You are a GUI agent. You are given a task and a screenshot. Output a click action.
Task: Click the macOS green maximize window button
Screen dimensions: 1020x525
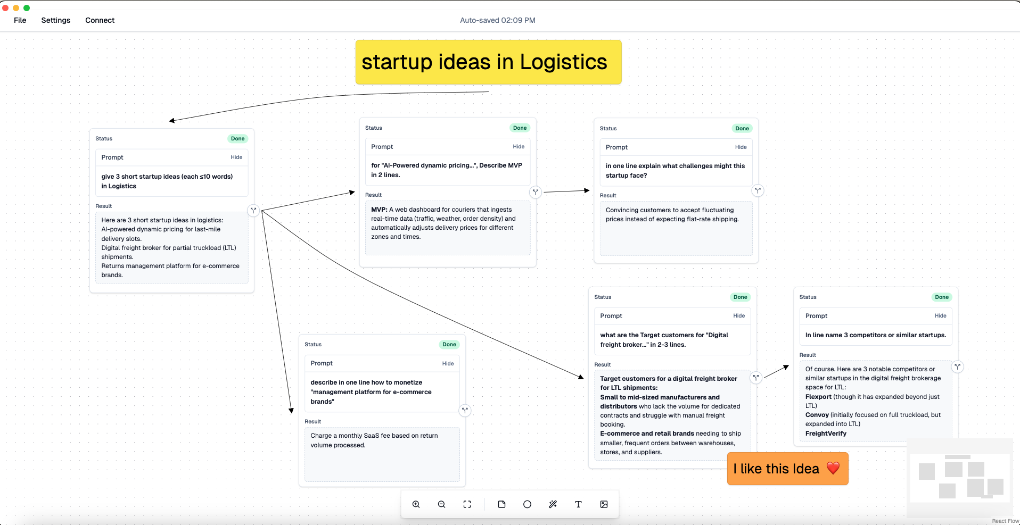(27, 8)
